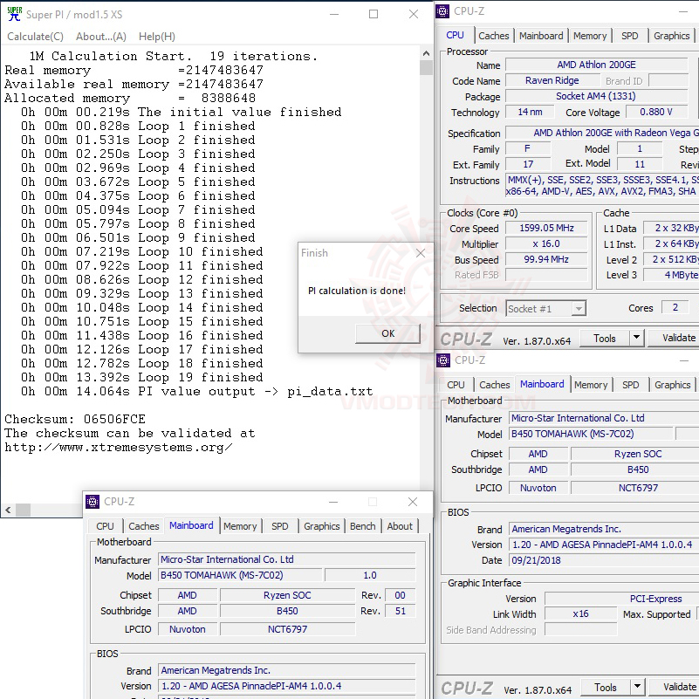Click Super PI horizontal scrollbar left arrow
The image size is (699, 699).
8,510
